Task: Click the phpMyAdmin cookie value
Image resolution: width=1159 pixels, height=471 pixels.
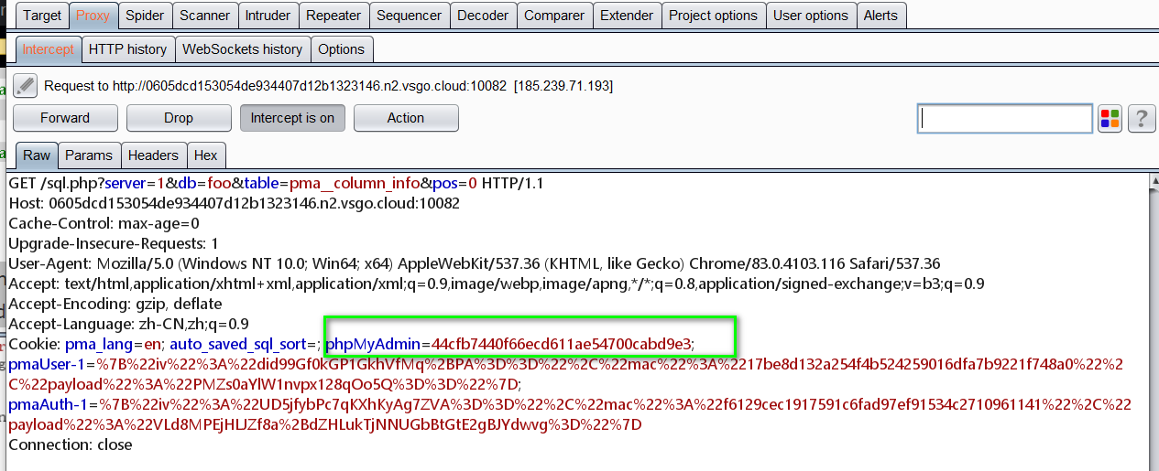Action: [x=561, y=344]
